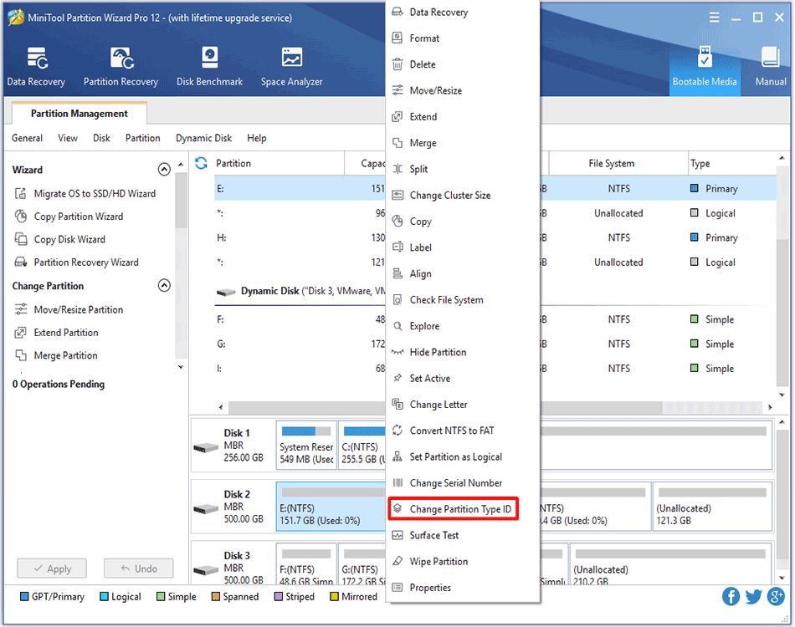The width and height of the screenshot is (795, 627).
Task: Open the hamburger menu in title bar
Action: tap(713, 16)
